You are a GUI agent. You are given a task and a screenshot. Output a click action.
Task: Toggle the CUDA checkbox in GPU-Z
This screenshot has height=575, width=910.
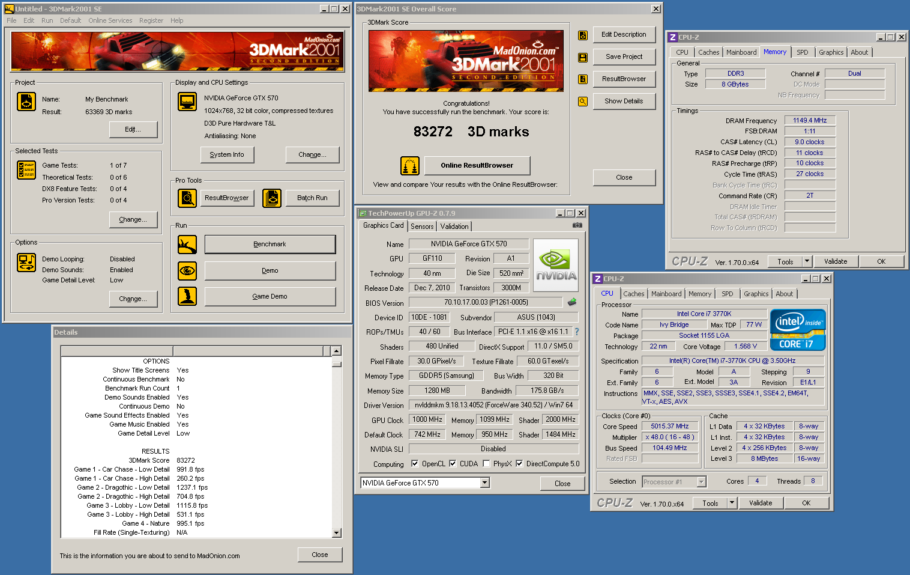(x=453, y=464)
